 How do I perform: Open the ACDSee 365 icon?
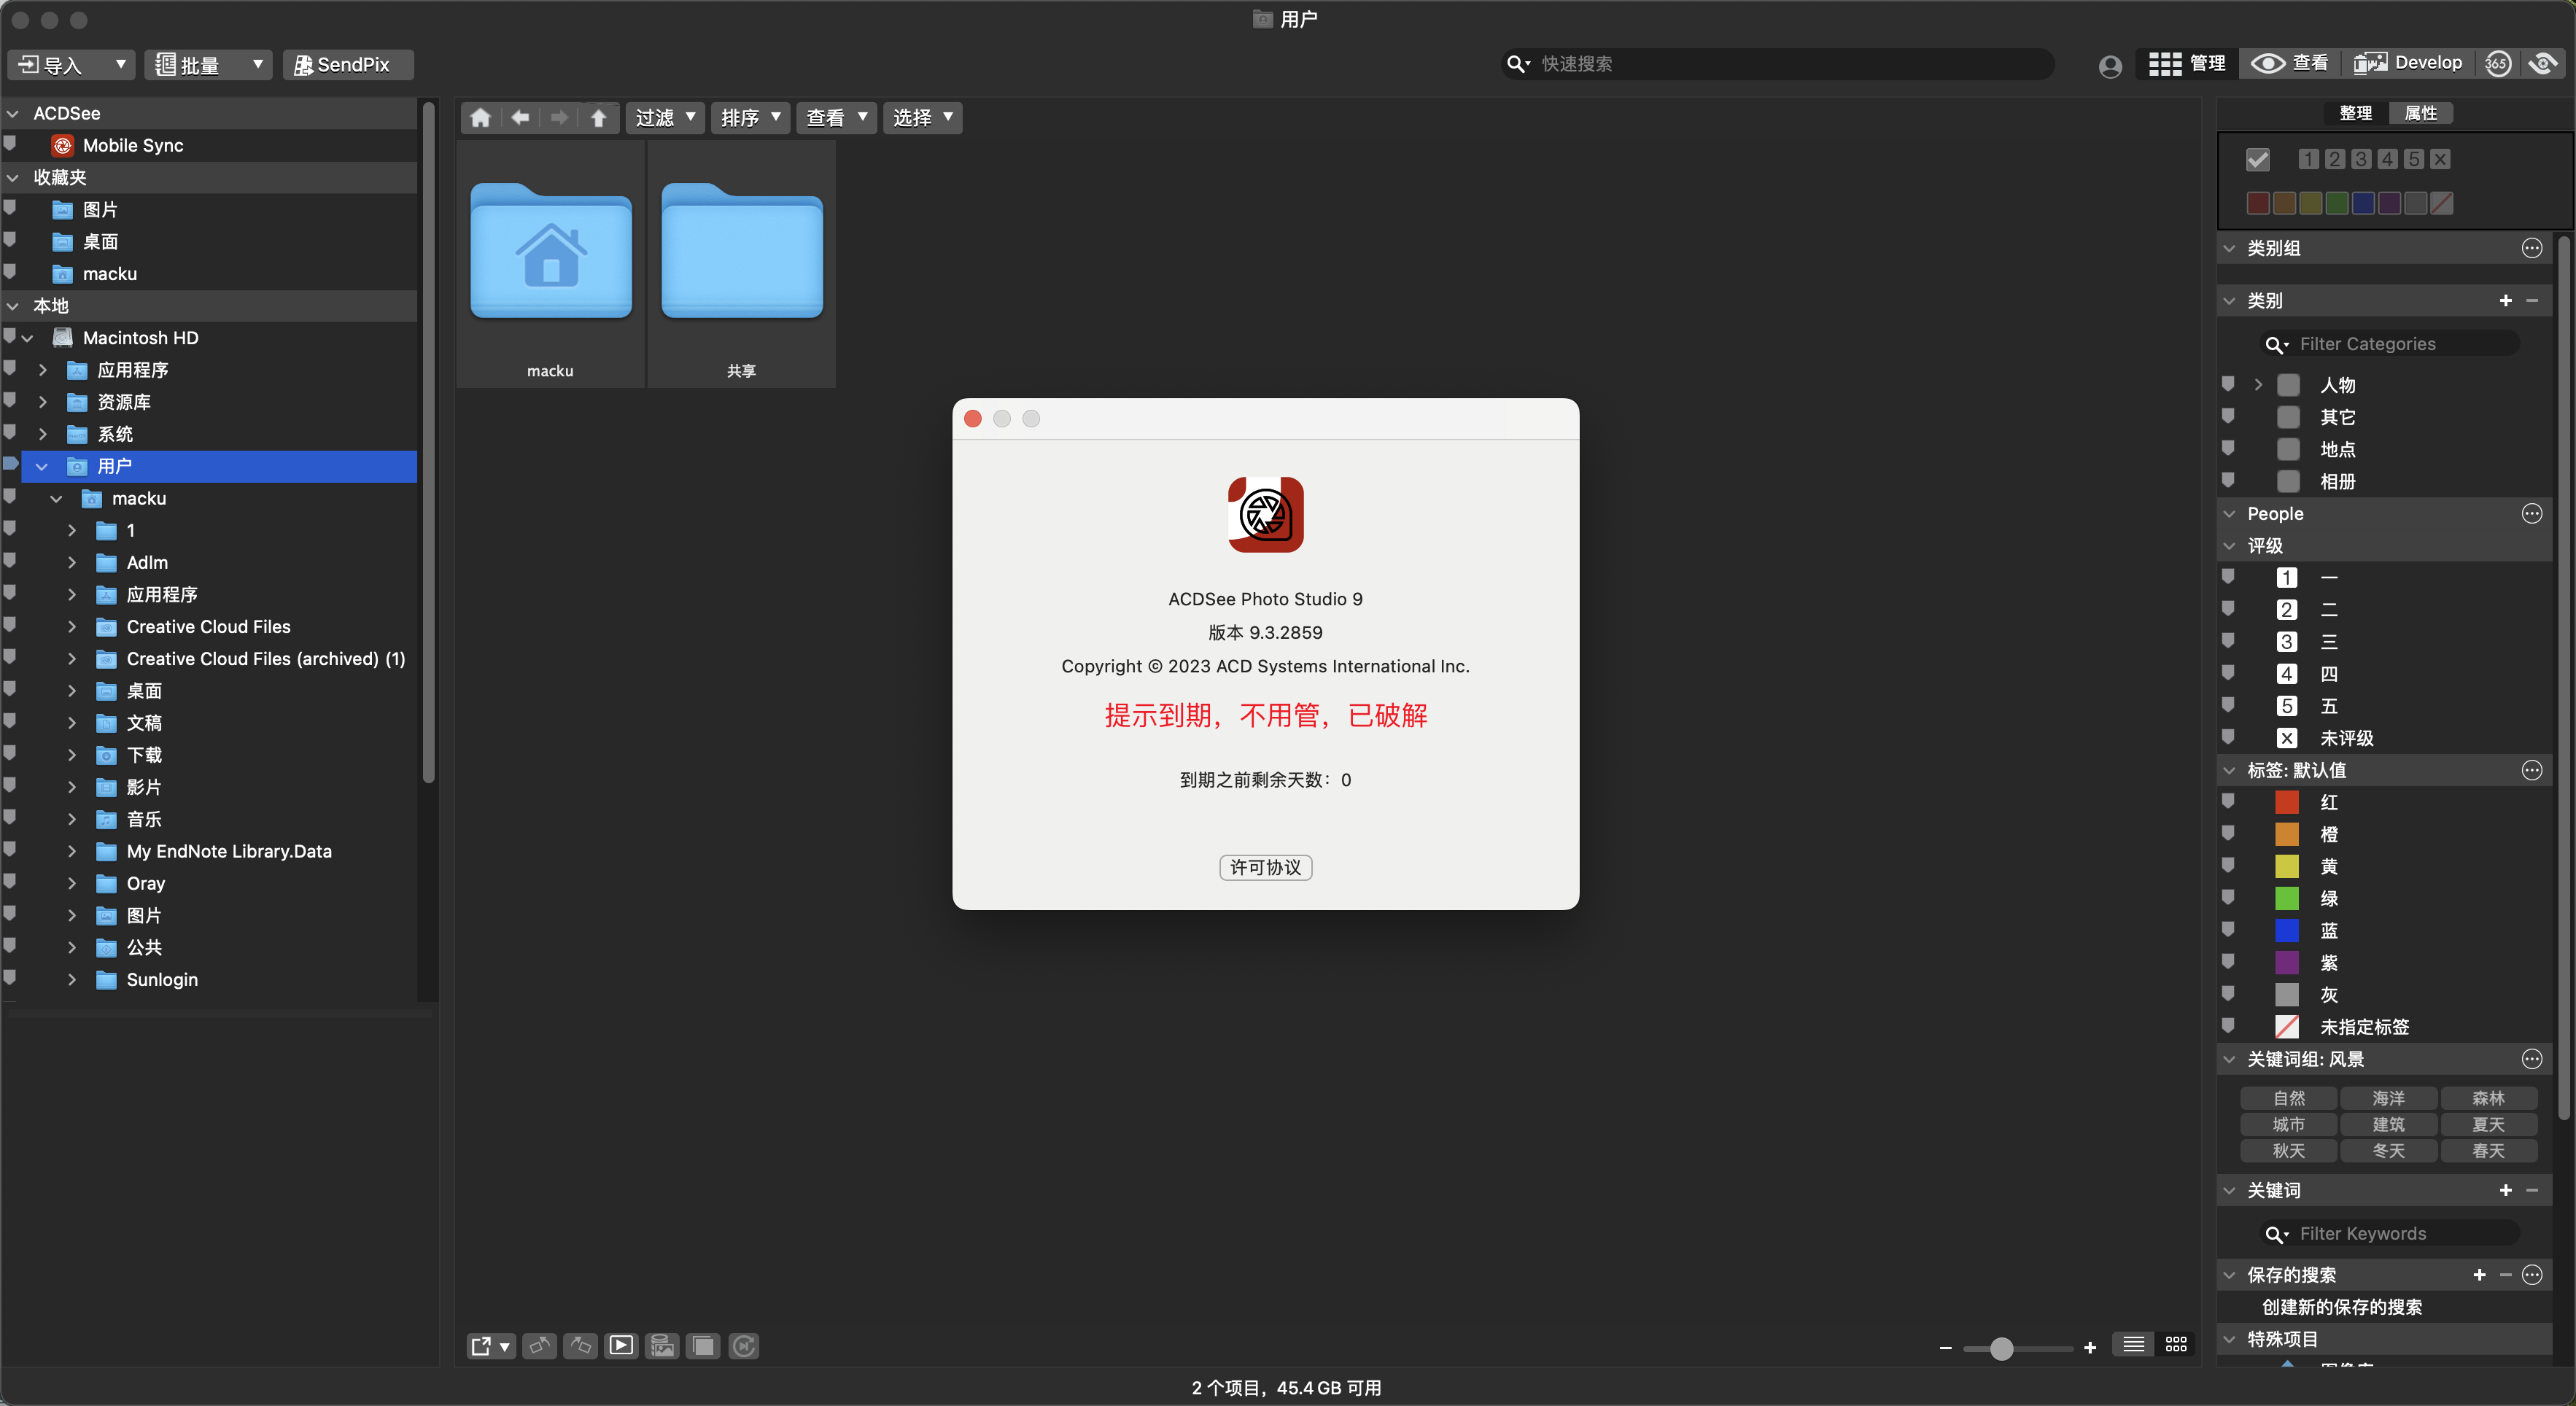(x=2497, y=64)
